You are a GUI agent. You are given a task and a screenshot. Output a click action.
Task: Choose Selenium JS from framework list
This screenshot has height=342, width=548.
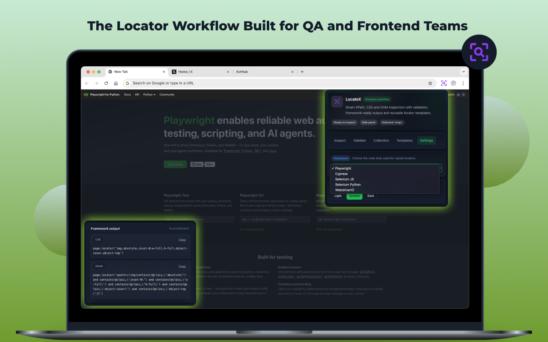click(x=384, y=179)
